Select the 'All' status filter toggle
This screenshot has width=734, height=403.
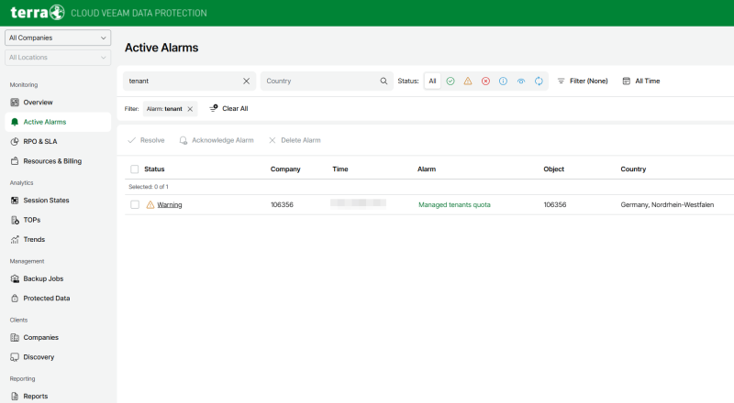pyautogui.click(x=432, y=81)
